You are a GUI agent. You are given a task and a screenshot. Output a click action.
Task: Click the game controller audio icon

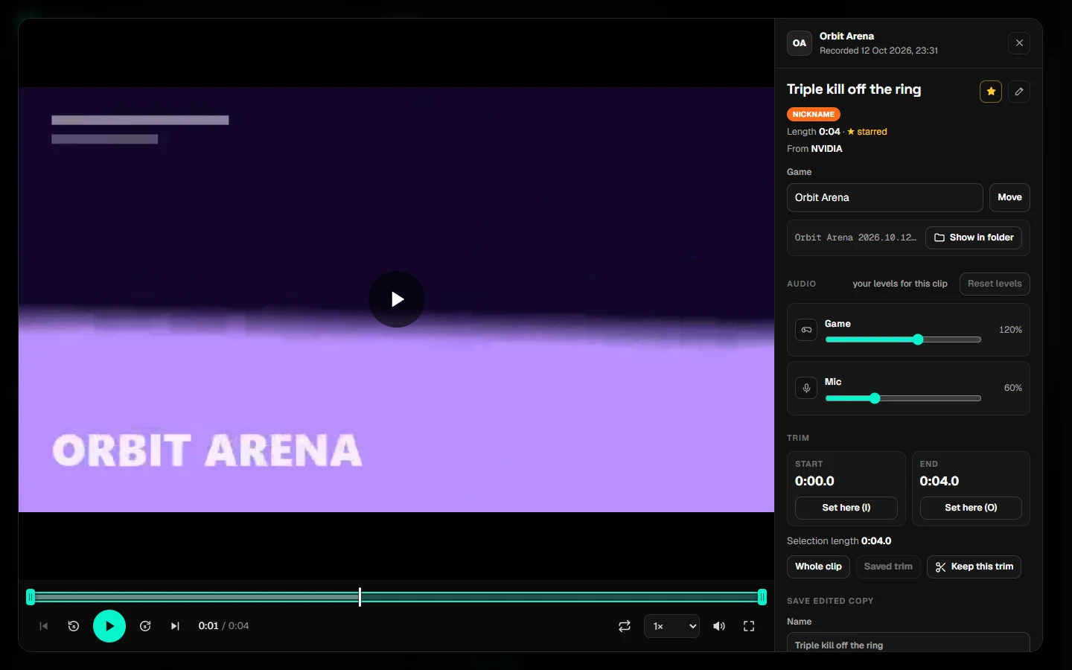[x=806, y=330]
